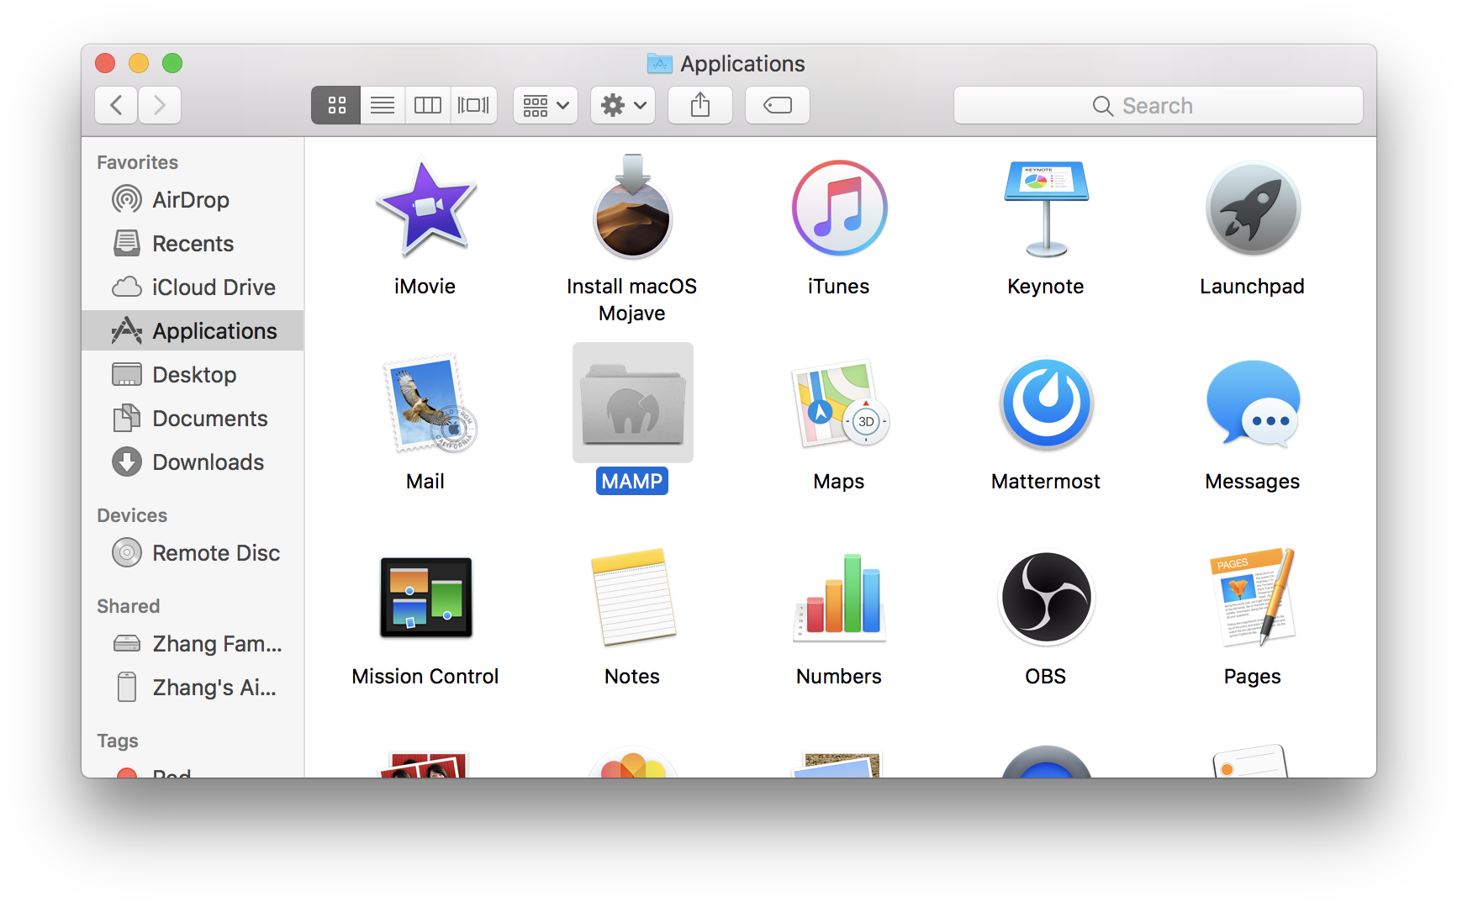Screen dimensions: 1457x902
Task: Click the Keynote label text
Action: click(x=1046, y=286)
